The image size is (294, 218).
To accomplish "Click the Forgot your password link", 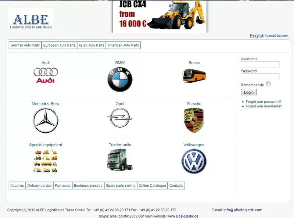I will coord(263,102).
